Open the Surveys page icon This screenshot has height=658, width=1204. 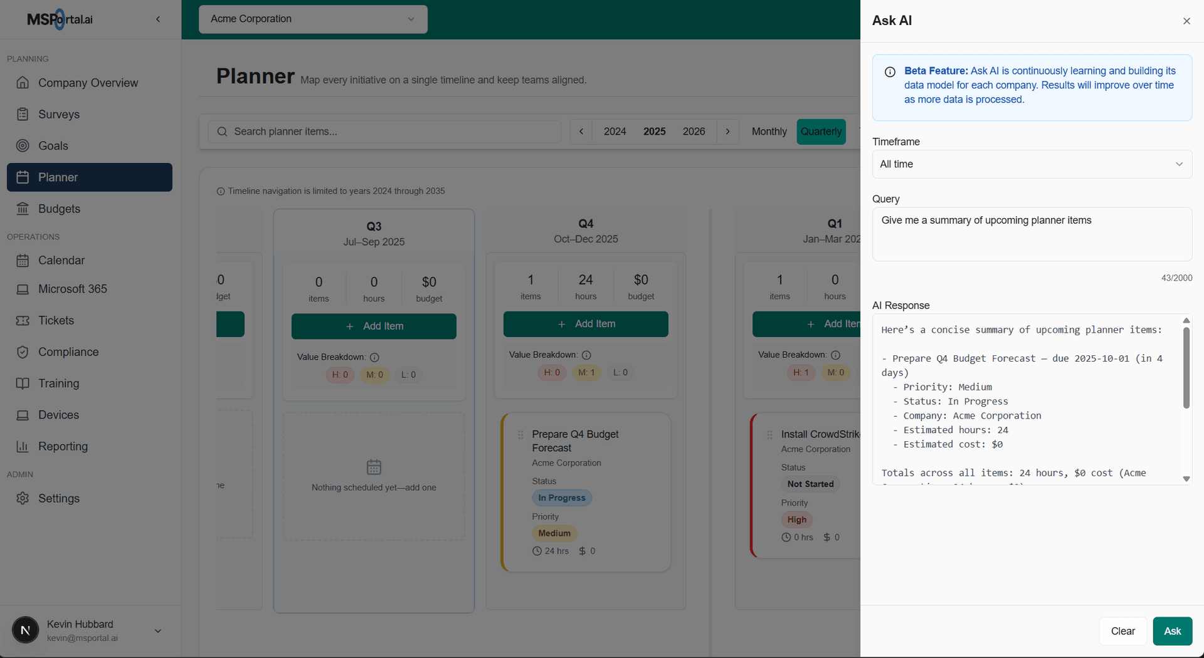click(23, 114)
